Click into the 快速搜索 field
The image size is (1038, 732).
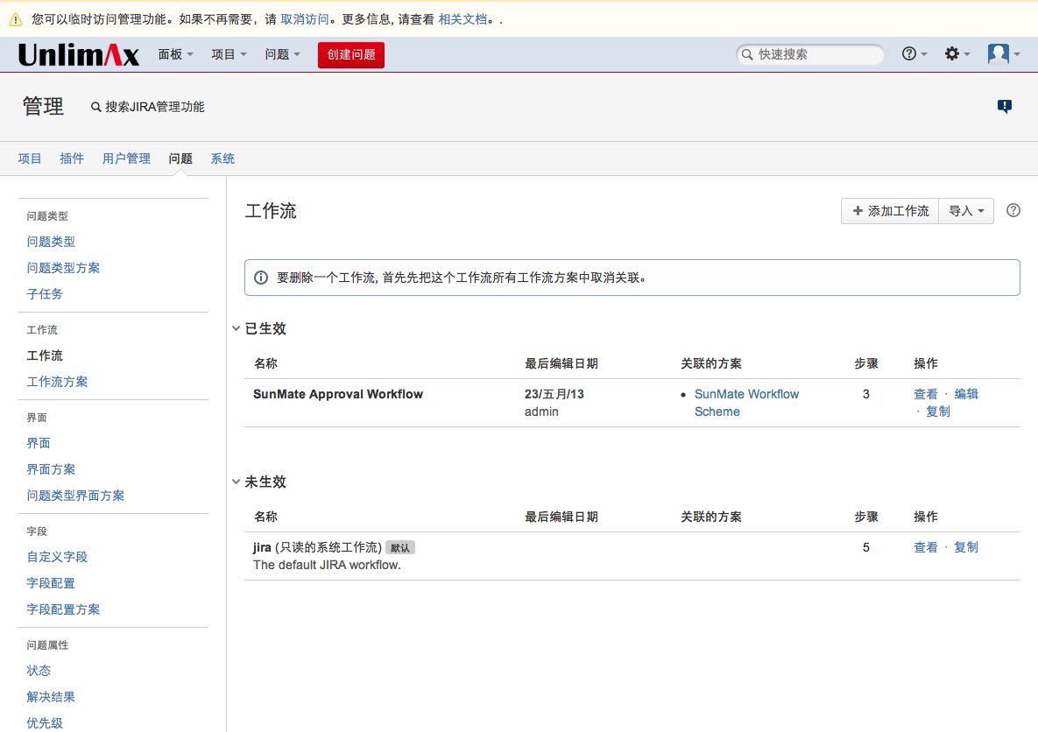pos(815,54)
